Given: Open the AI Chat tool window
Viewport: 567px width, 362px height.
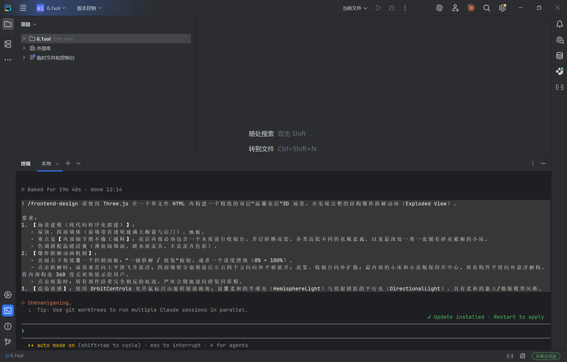Looking at the screenshot, I should [x=559, y=40].
